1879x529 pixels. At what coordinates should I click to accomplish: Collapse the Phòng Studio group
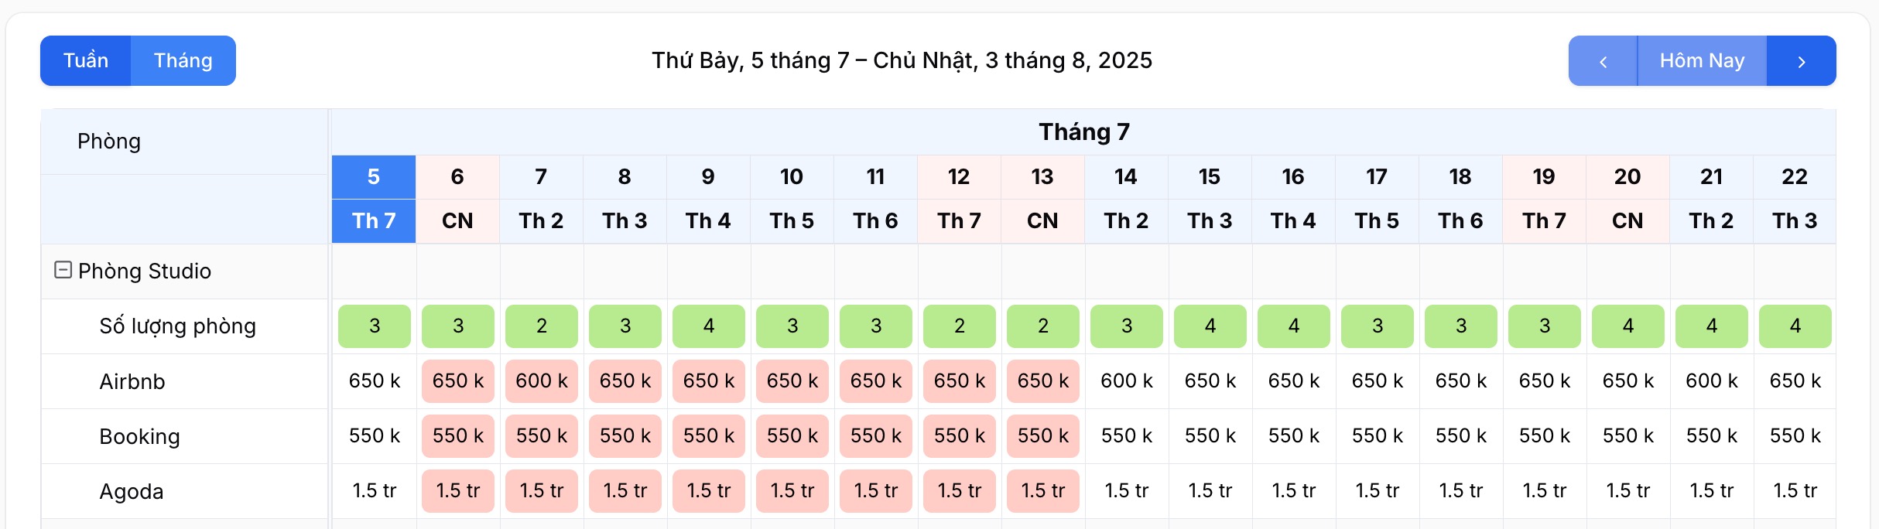(63, 270)
